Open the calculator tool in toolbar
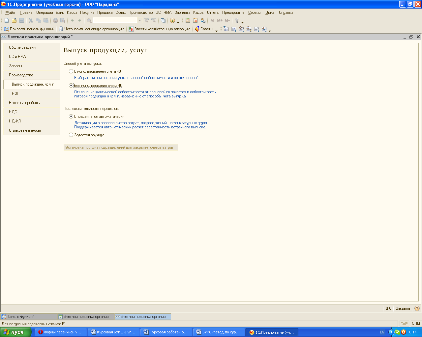The image size is (422, 337). 188,20
